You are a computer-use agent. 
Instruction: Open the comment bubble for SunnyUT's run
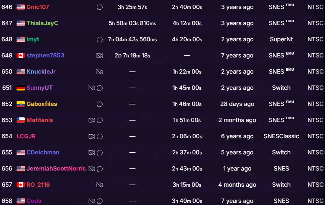point(100,88)
